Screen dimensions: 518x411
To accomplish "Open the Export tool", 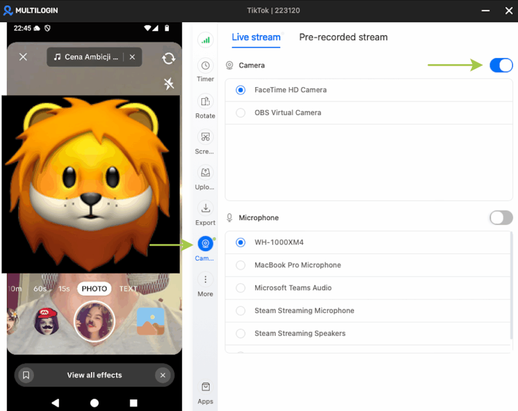I will pyautogui.click(x=205, y=213).
